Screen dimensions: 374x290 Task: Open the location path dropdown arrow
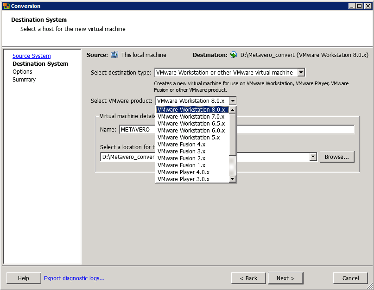pyautogui.click(x=313, y=157)
